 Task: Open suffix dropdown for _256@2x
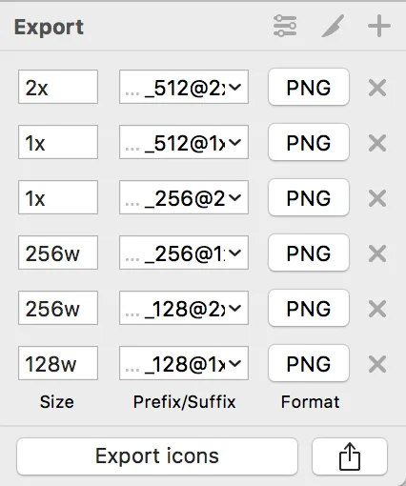235,197
